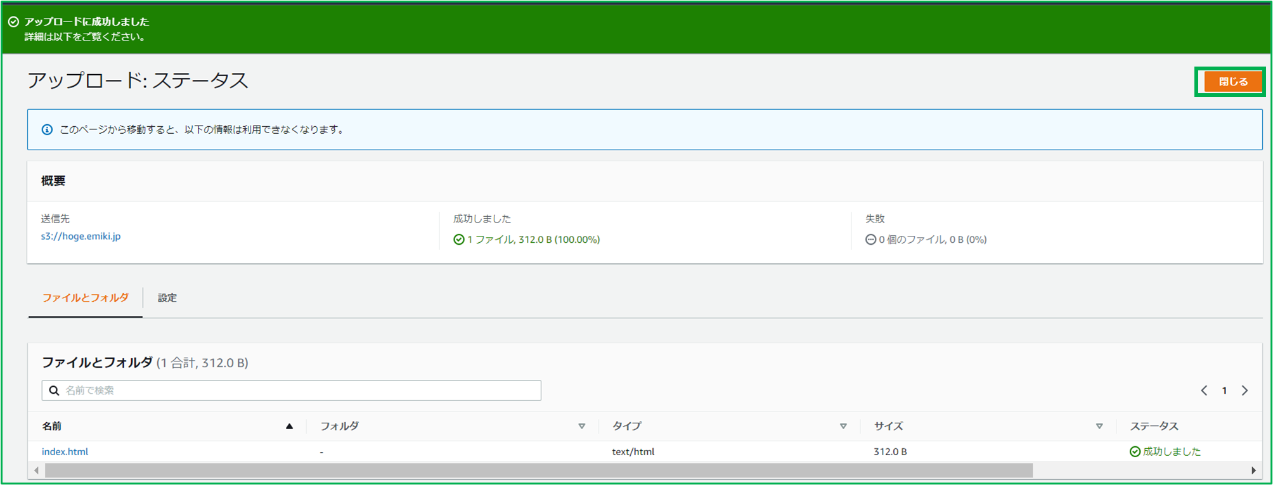Click the info icon in blue notice
Screen dimensions: 1273x485
(x=47, y=129)
